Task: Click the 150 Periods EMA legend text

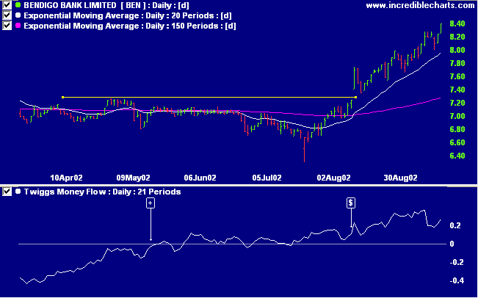Action: (130, 26)
